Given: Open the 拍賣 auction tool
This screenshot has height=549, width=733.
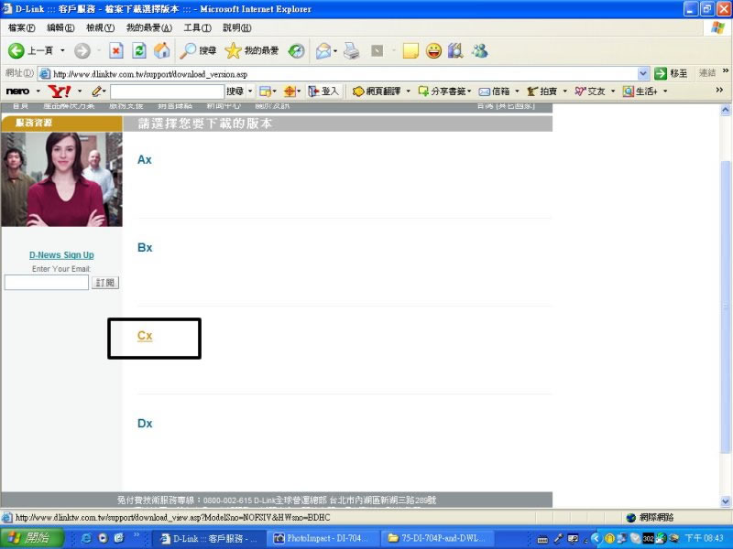Looking at the screenshot, I should (x=542, y=91).
